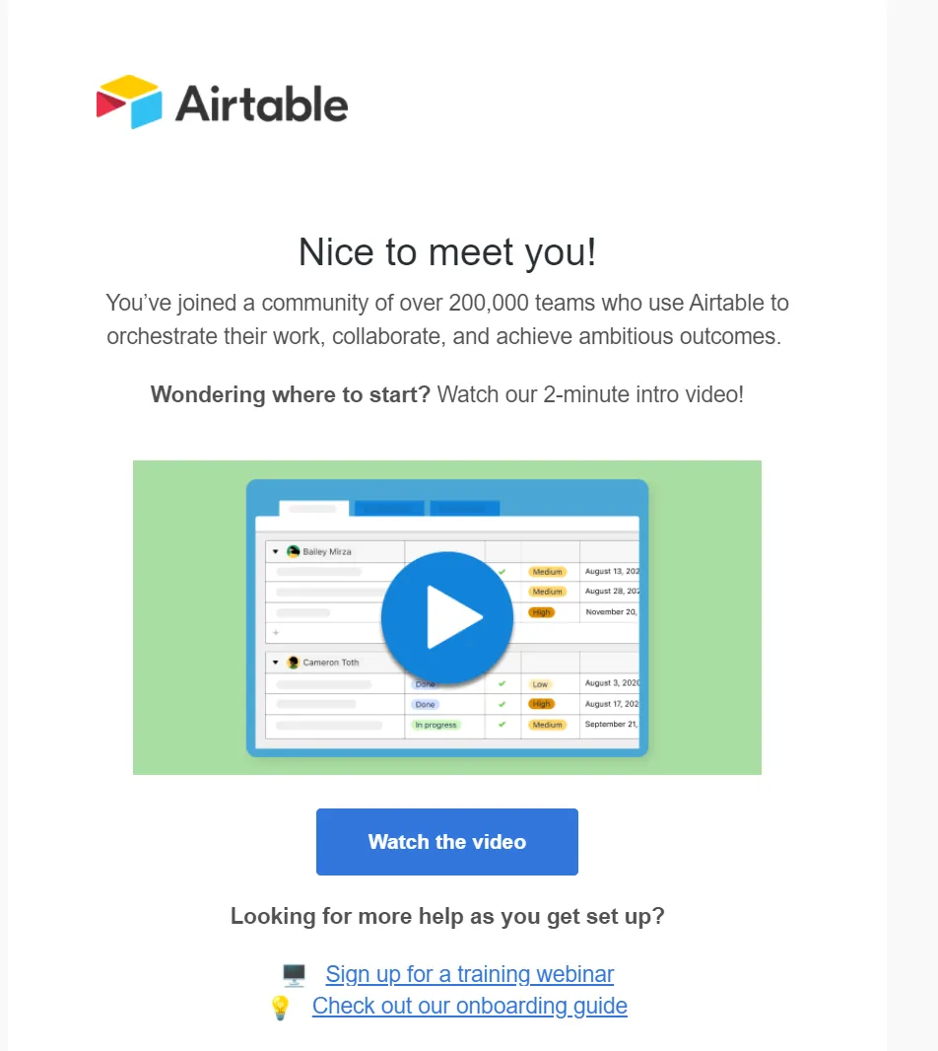Select the white active tab in the preview
The width and height of the screenshot is (938, 1051).
coord(313,509)
